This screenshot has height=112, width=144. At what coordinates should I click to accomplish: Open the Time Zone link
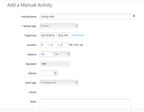[77, 35]
